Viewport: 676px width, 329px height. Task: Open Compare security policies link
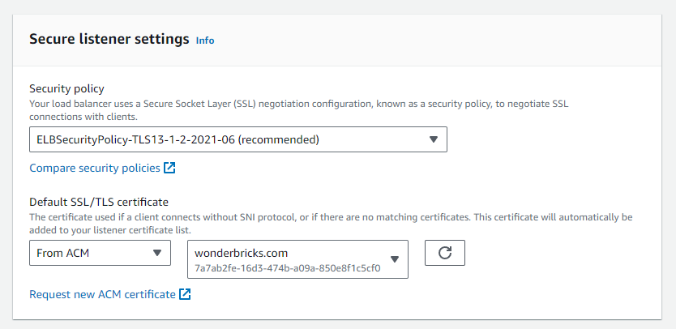click(x=95, y=168)
